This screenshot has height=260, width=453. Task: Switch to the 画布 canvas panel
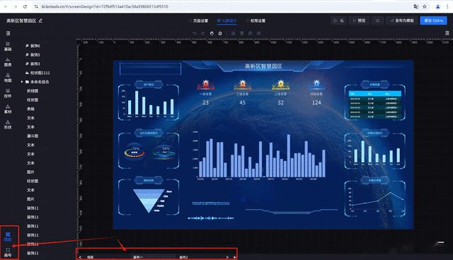coord(8,252)
